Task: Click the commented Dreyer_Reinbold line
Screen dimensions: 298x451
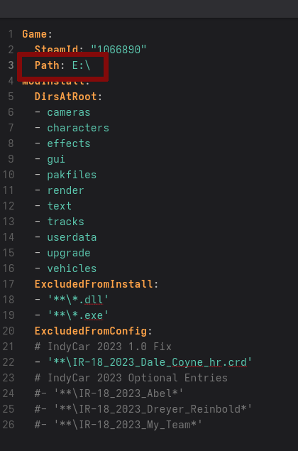Action: [x=143, y=409]
